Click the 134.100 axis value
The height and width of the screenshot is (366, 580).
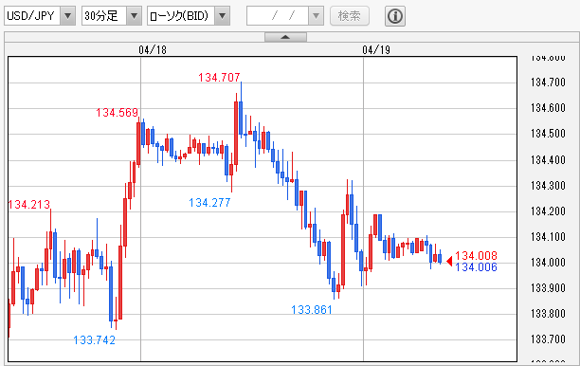pos(548,236)
